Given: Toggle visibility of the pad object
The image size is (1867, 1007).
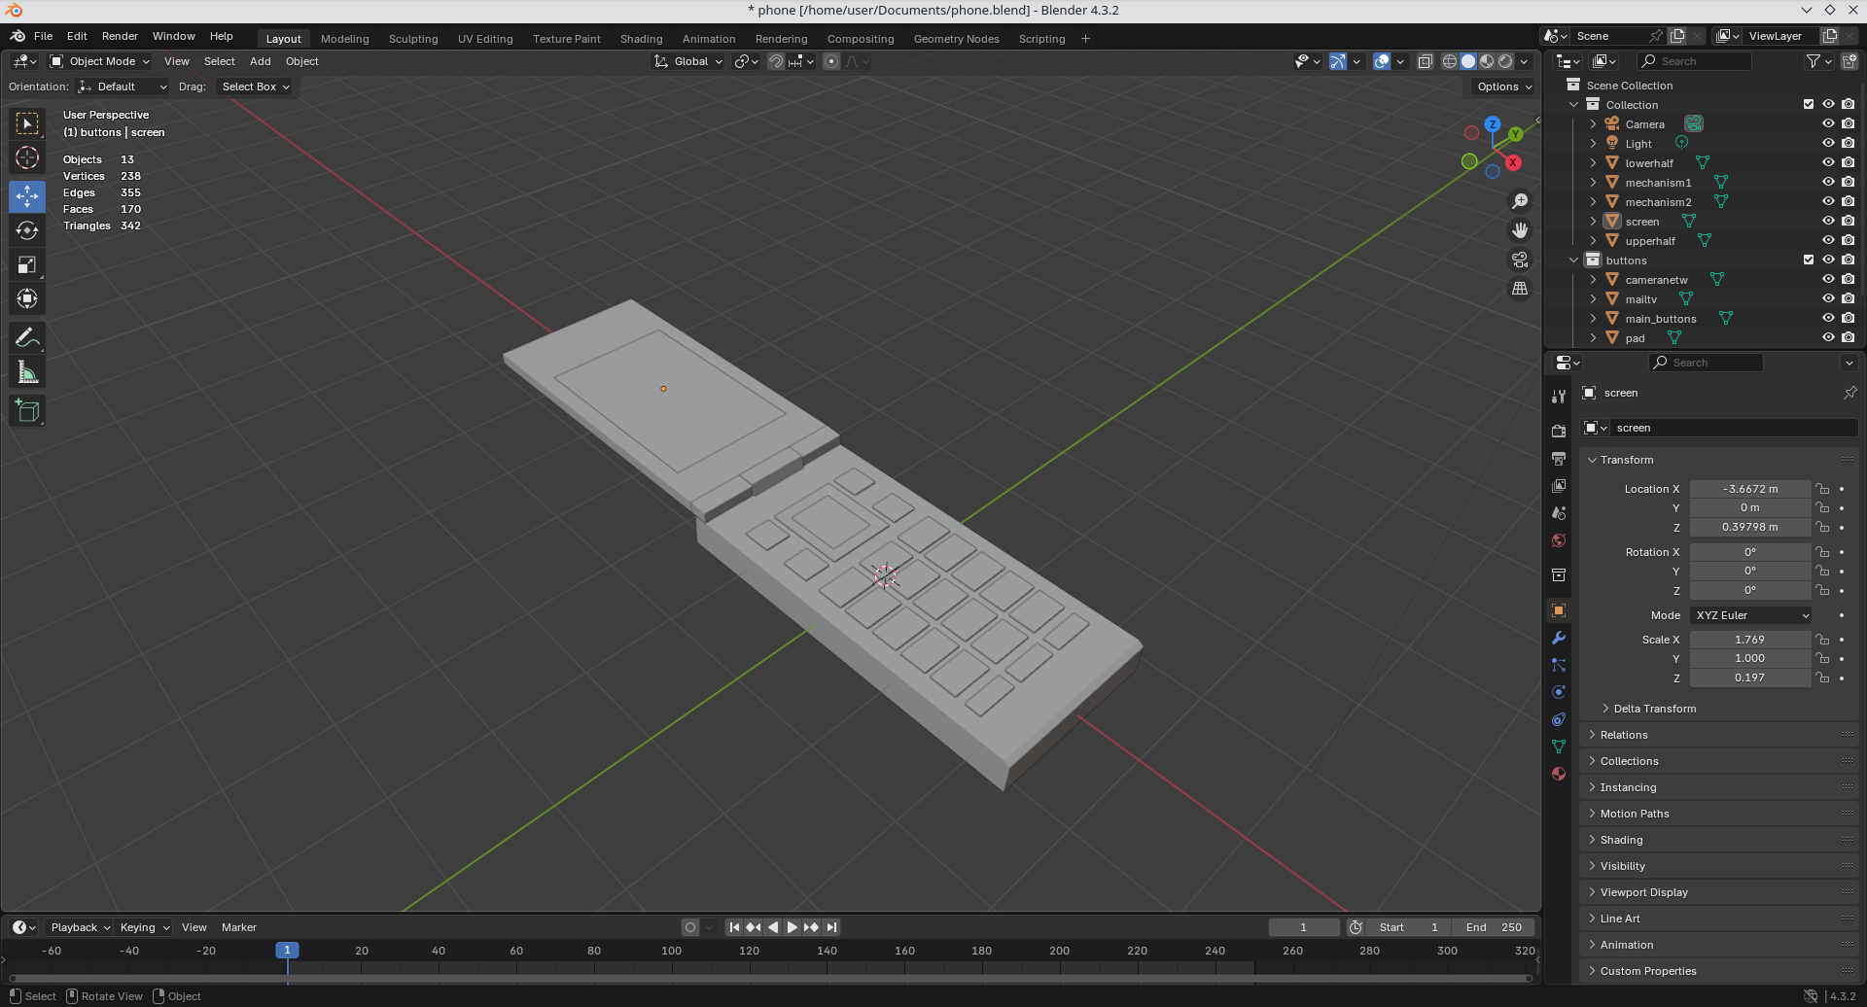Looking at the screenshot, I should click(1828, 338).
